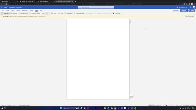Viewport: 196px width, 110px height.
Task: Switch to Web View in the ribbon
Action: point(14,13)
